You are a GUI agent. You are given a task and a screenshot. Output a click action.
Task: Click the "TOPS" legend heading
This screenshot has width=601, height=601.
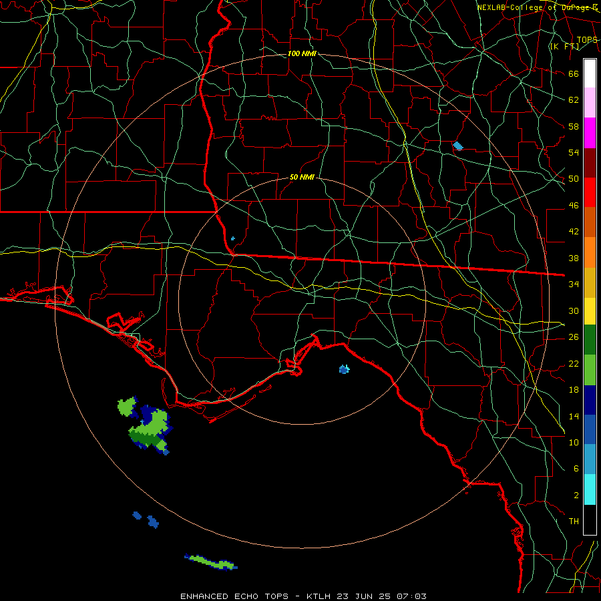[587, 39]
